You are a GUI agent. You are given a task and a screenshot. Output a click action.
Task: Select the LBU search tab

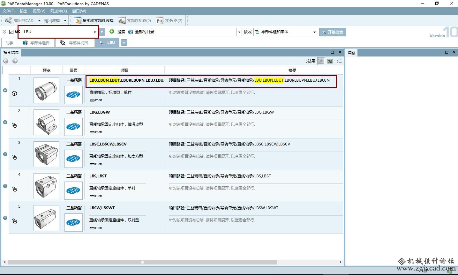tap(107, 42)
